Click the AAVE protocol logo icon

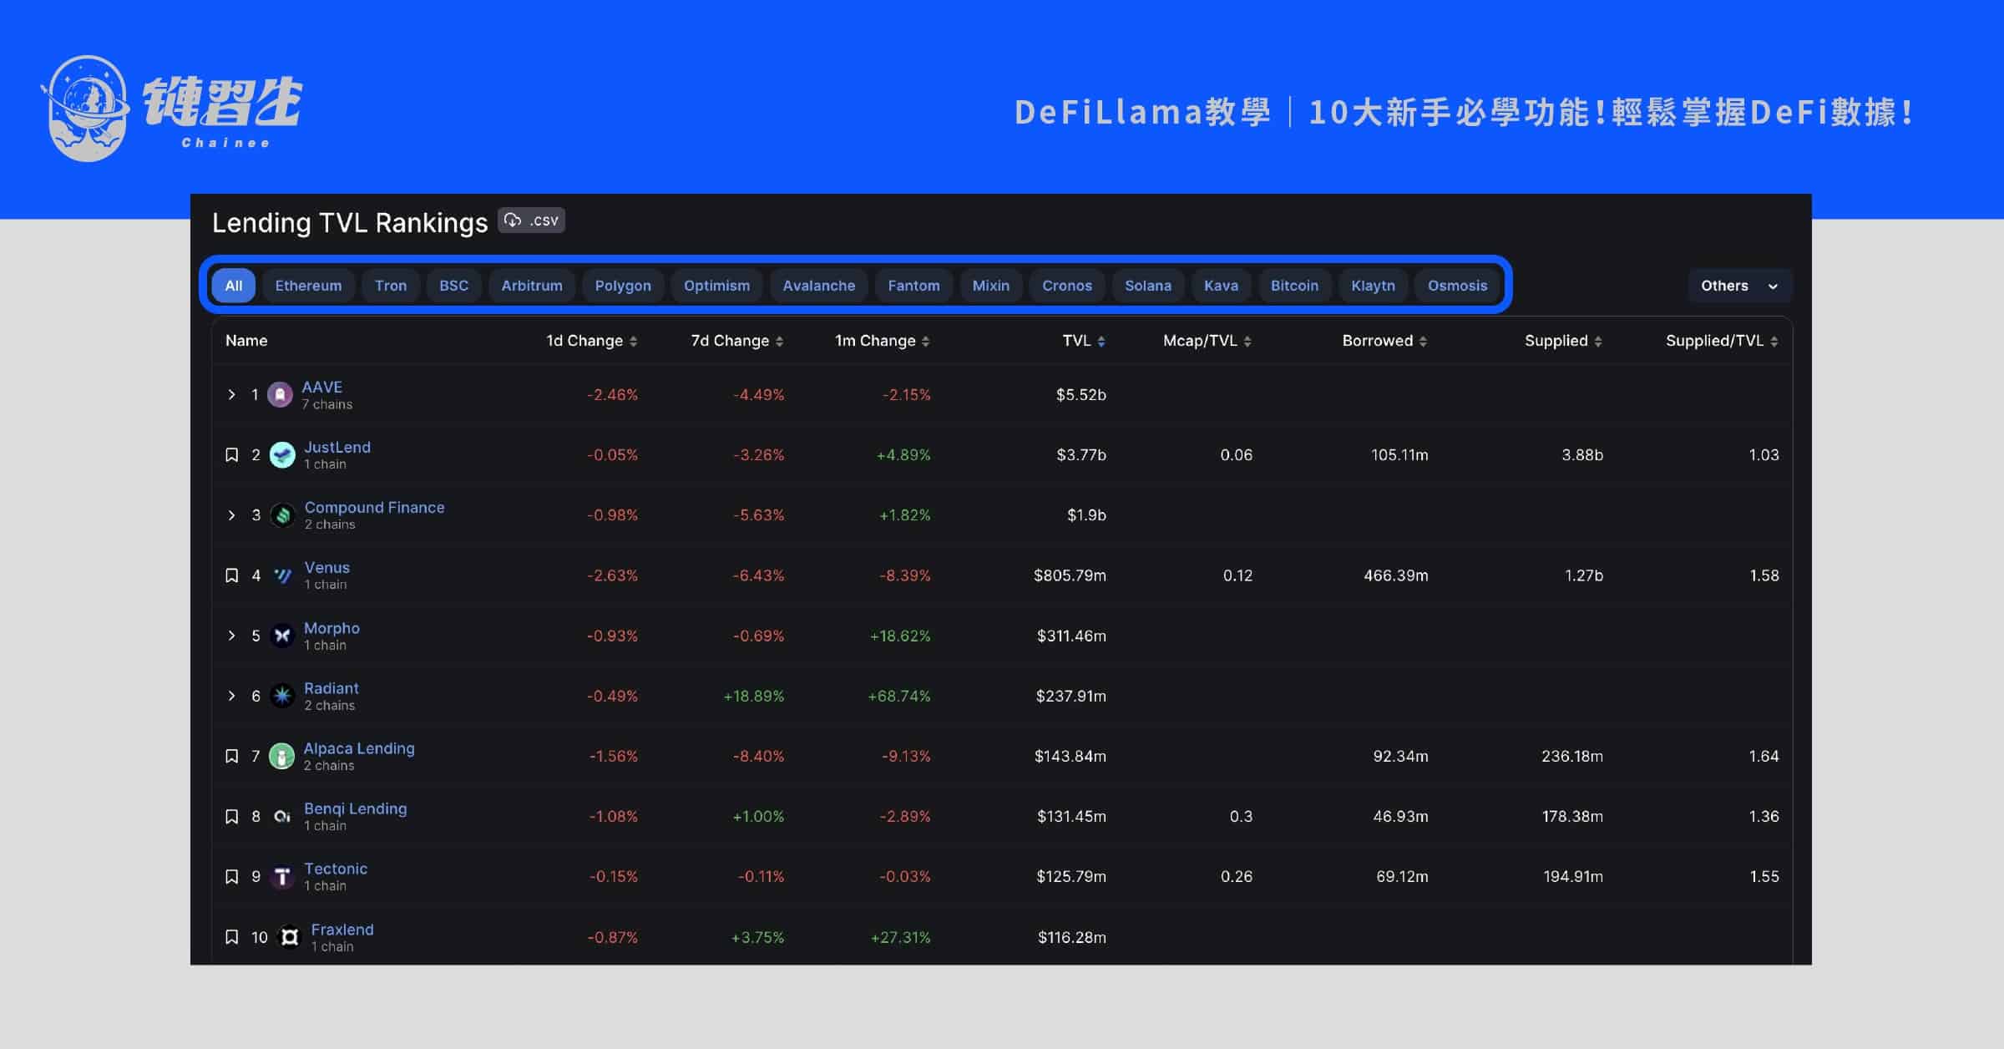(280, 394)
